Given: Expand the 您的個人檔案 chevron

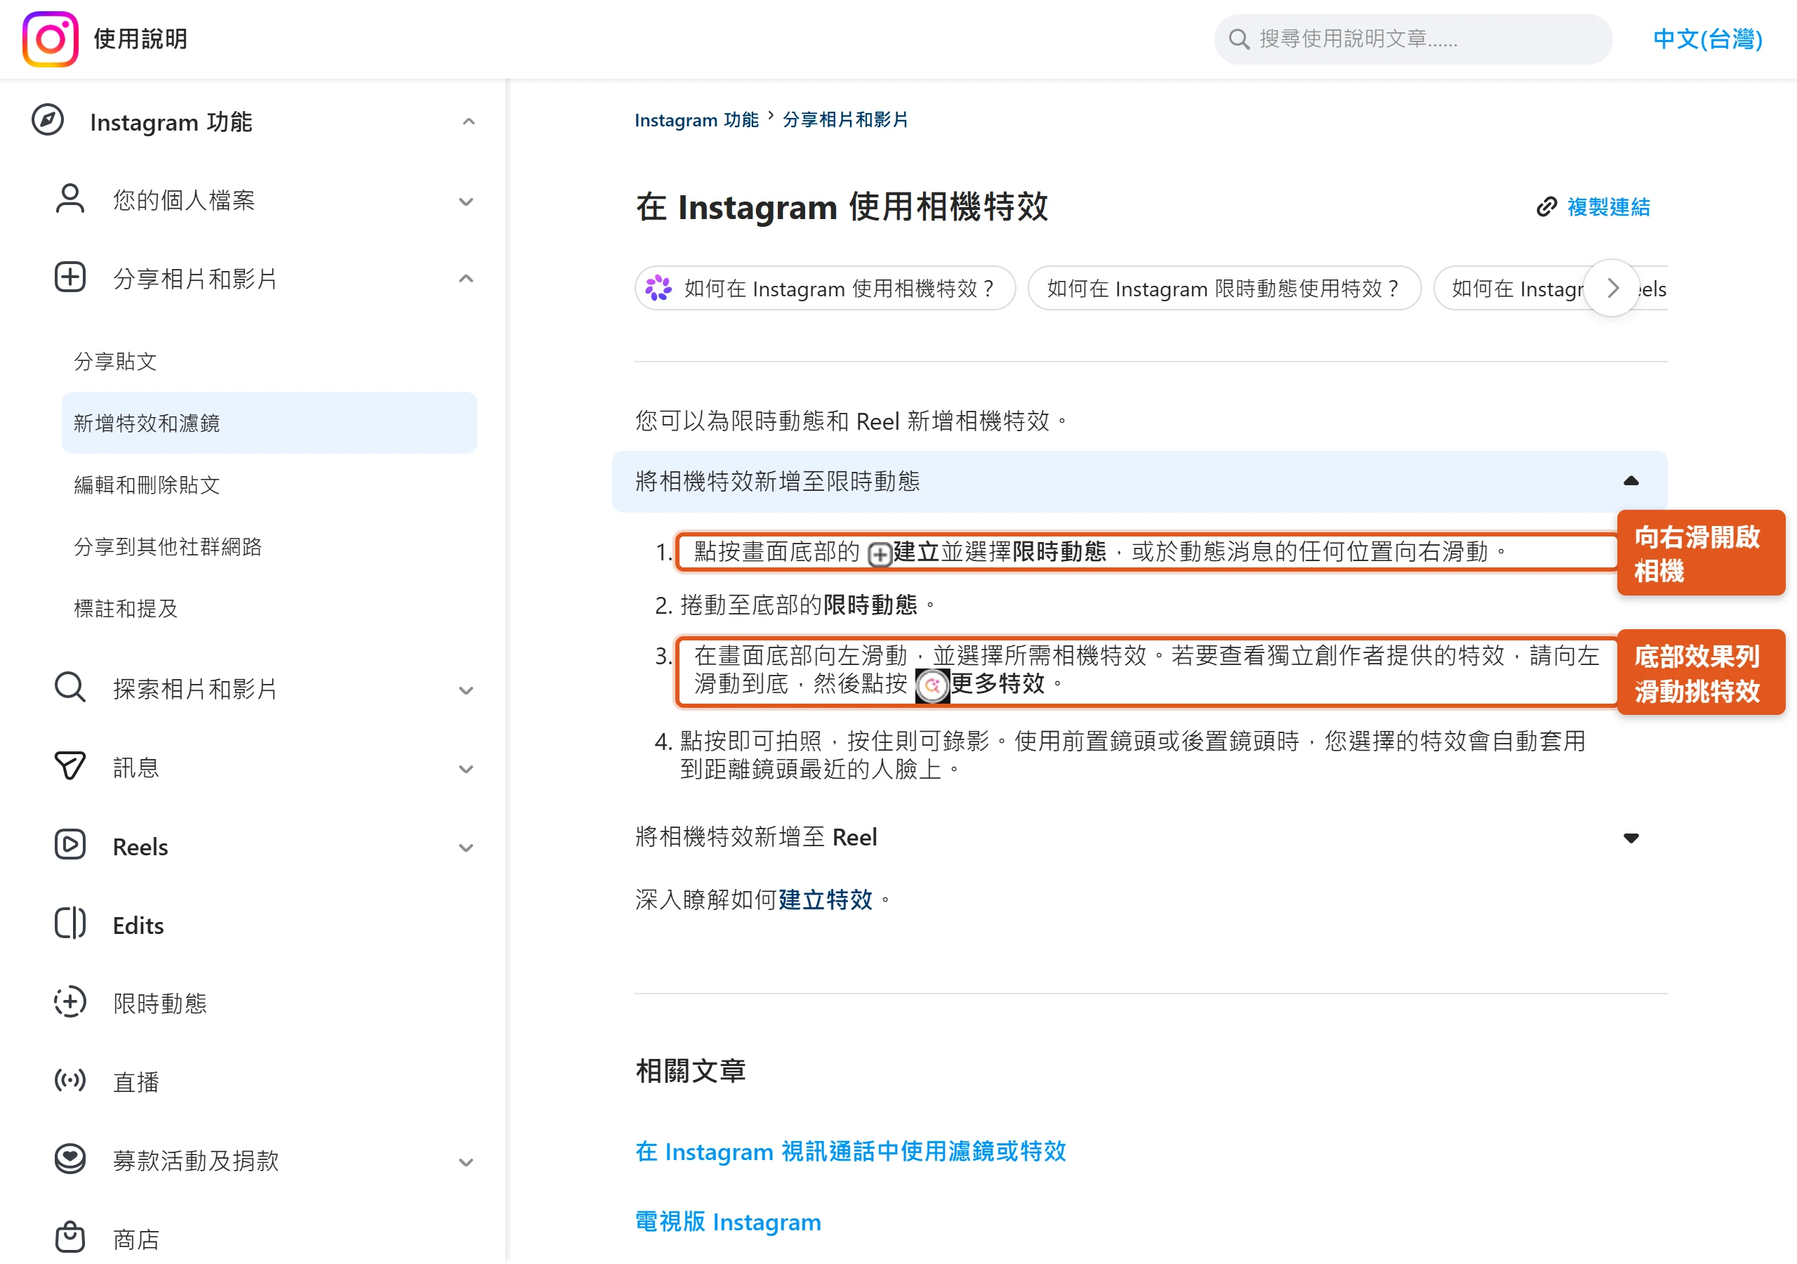Looking at the screenshot, I should (x=467, y=202).
